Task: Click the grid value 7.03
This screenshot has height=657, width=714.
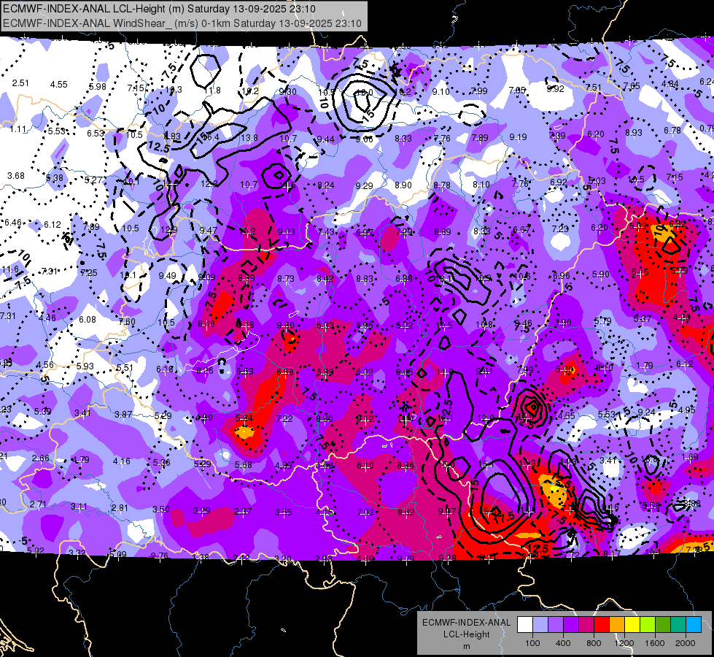Action: pos(365,512)
